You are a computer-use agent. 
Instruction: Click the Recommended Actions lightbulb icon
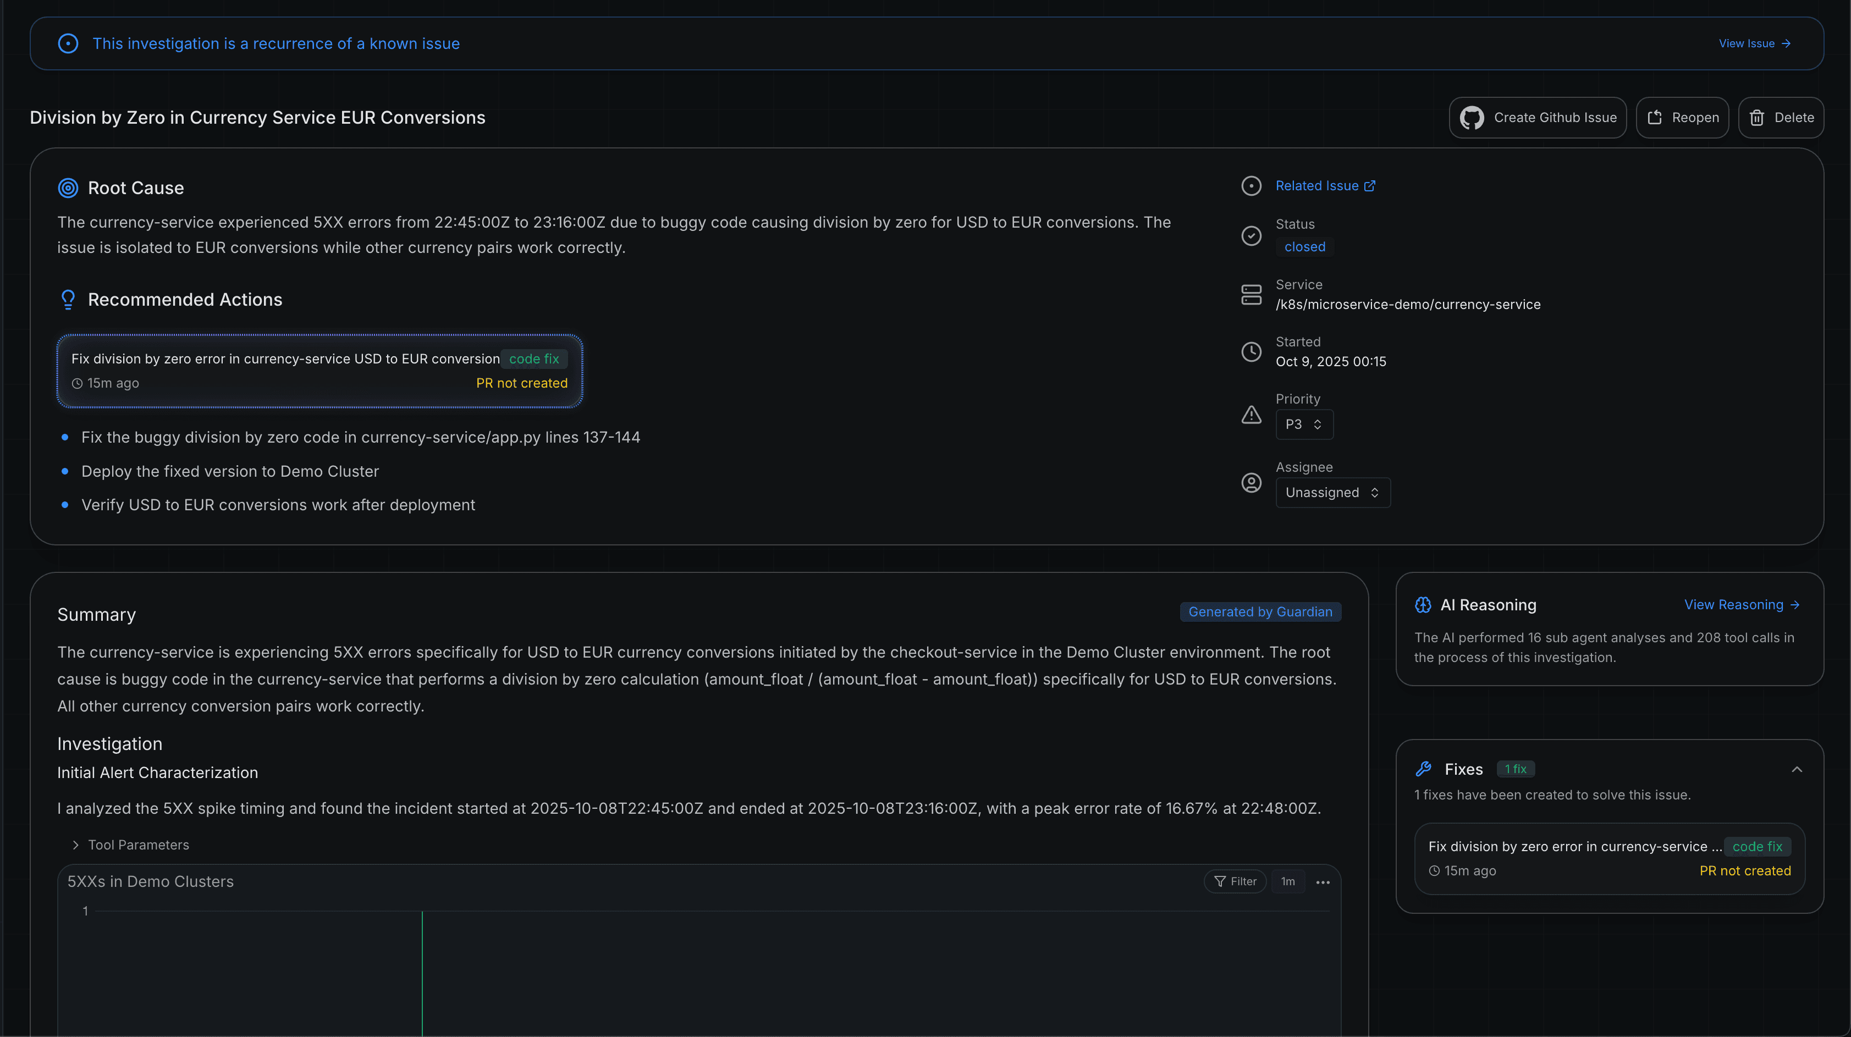[68, 300]
